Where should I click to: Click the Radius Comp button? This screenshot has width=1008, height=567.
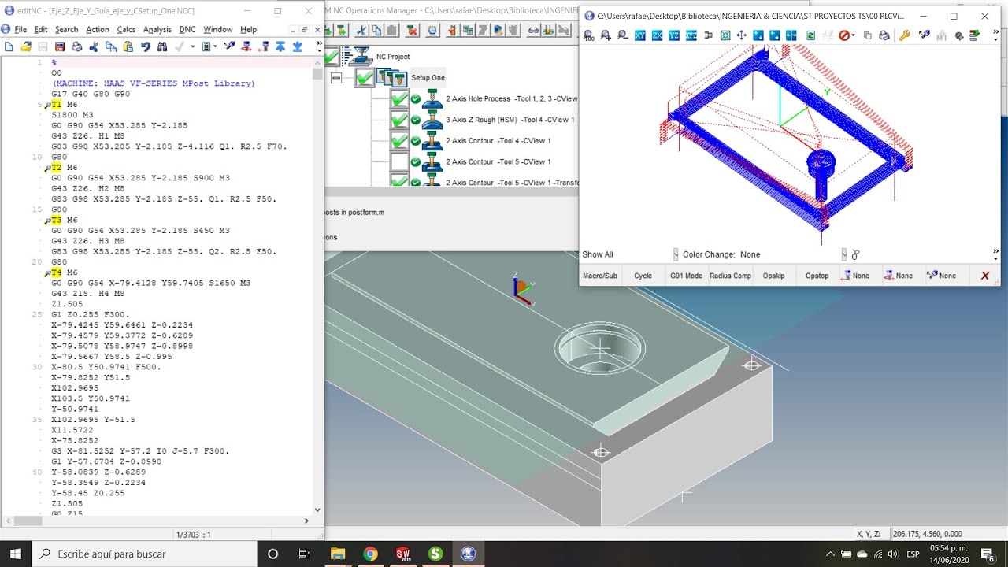[730, 276]
